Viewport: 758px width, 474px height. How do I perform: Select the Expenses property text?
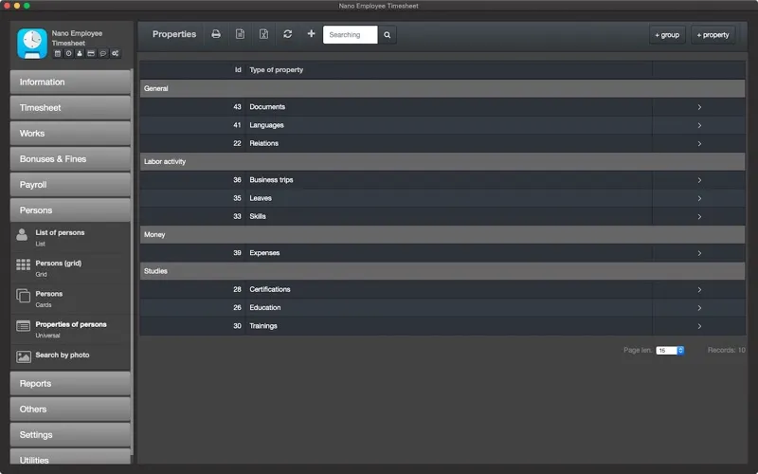point(264,253)
